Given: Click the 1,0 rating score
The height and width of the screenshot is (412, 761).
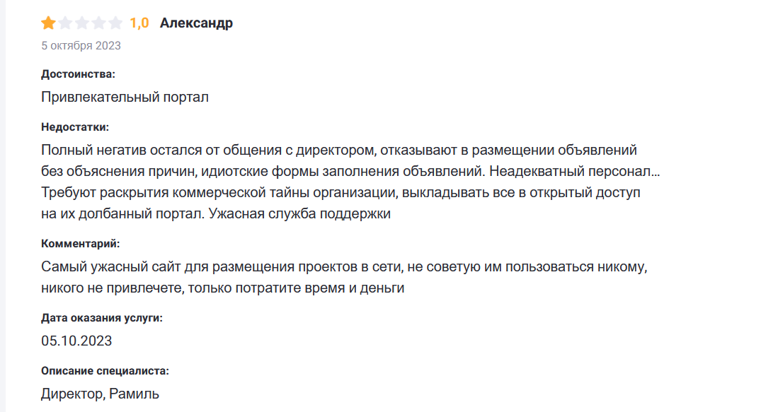Looking at the screenshot, I should (x=139, y=23).
